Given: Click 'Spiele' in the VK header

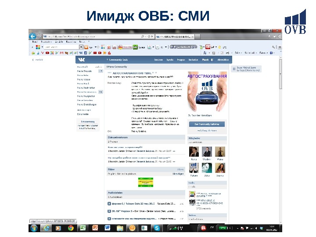Looking at the screenshot, I should [x=170, y=60].
